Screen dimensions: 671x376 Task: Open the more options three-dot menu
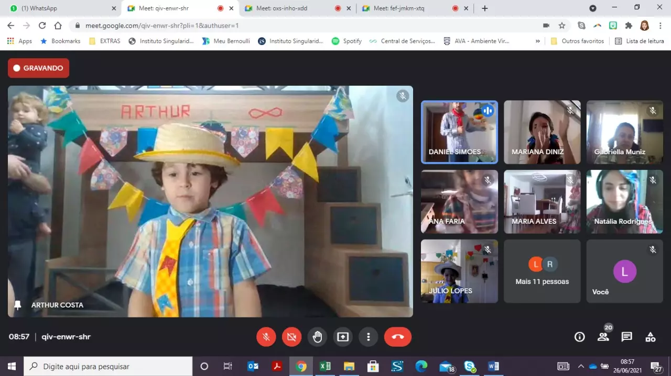tap(369, 337)
